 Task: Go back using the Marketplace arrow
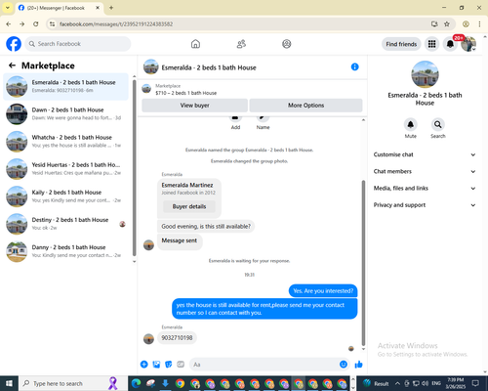click(13, 65)
